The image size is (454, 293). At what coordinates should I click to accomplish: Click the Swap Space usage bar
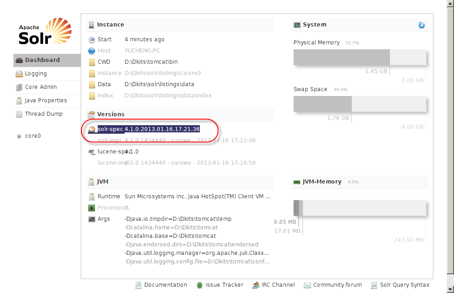[359, 104]
